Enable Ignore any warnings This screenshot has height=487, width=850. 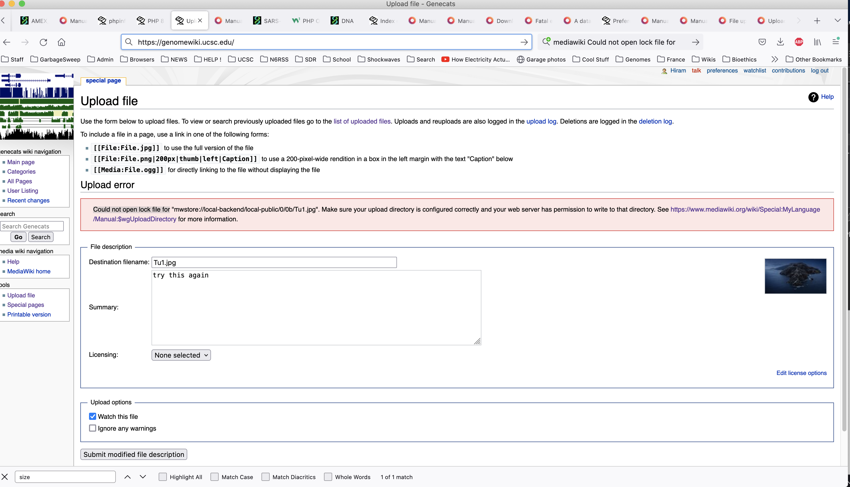tap(93, 428)
